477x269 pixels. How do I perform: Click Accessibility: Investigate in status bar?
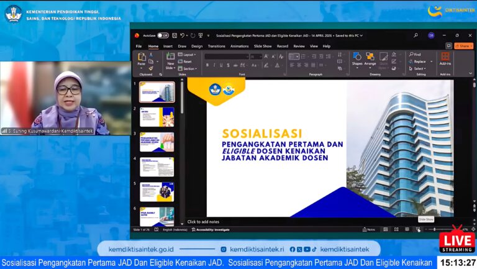point(211,230)
